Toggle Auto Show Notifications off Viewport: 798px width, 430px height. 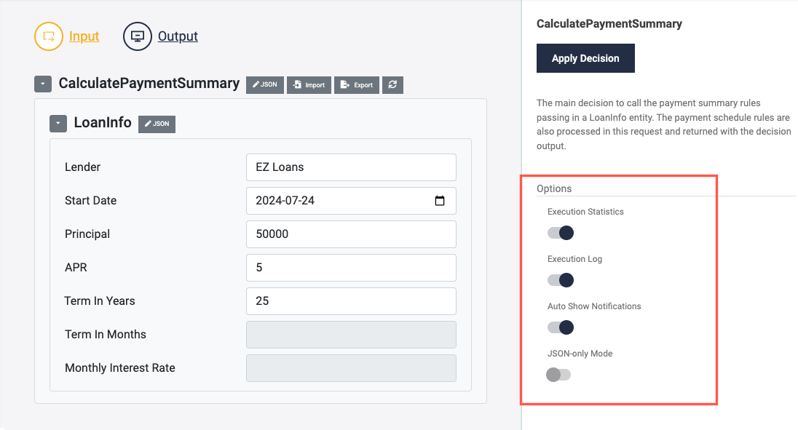tap(561, 327)
